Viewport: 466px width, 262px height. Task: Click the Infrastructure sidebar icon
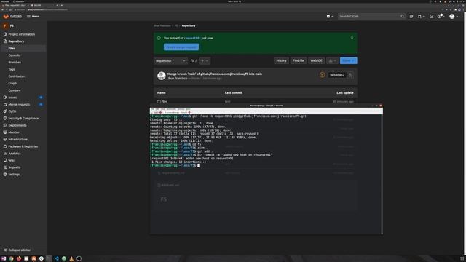5,139
